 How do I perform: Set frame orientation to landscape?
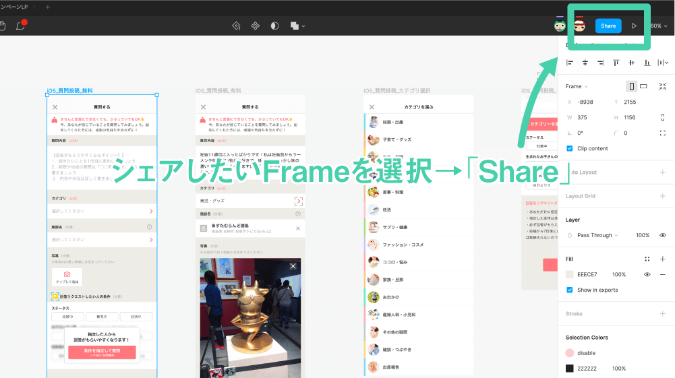click(x=643, y=86)
